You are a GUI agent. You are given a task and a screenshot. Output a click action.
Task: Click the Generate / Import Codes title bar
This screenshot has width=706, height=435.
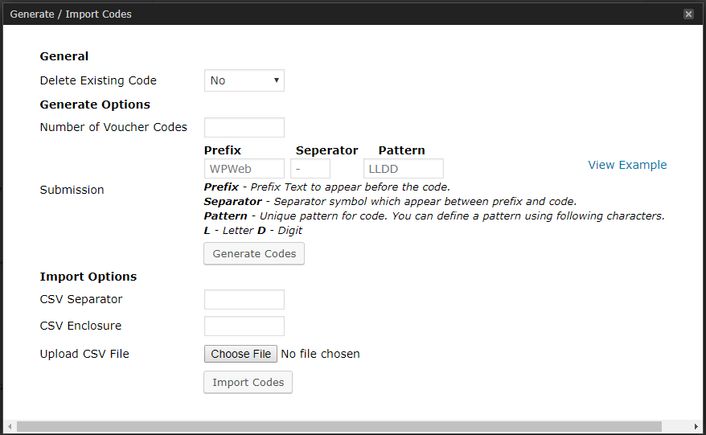(x=322, y=14)
